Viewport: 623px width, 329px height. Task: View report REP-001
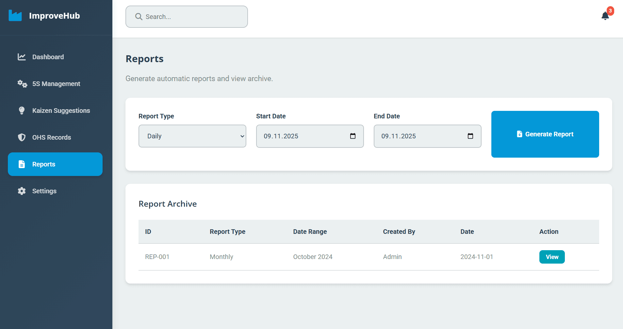tap(551, 257)
